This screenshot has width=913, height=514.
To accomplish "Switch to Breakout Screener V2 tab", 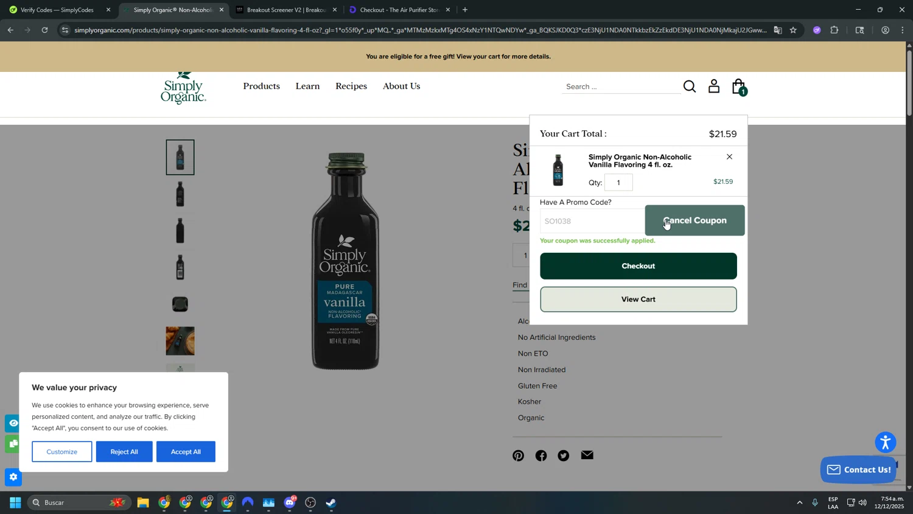I will (x=286, y=10).
